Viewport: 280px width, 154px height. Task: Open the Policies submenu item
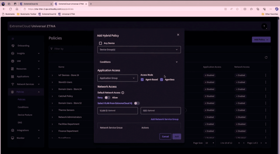click(21, 100)
